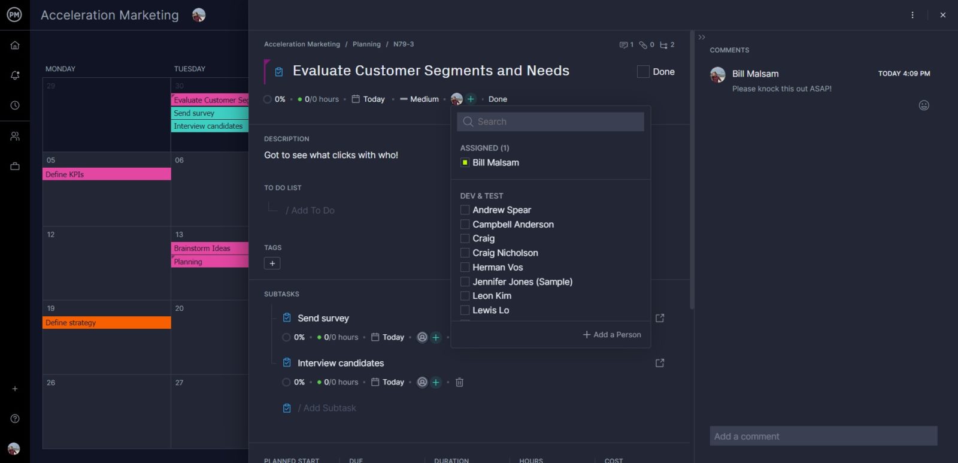Click the assignee Search field
The width and height of the screenshot is (958, 463).
coord(551,122)
